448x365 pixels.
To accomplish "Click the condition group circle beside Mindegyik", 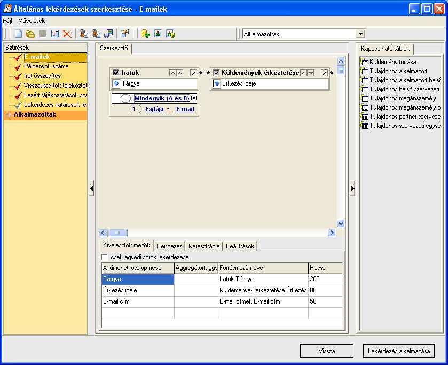I will click(x=125, y=98).
